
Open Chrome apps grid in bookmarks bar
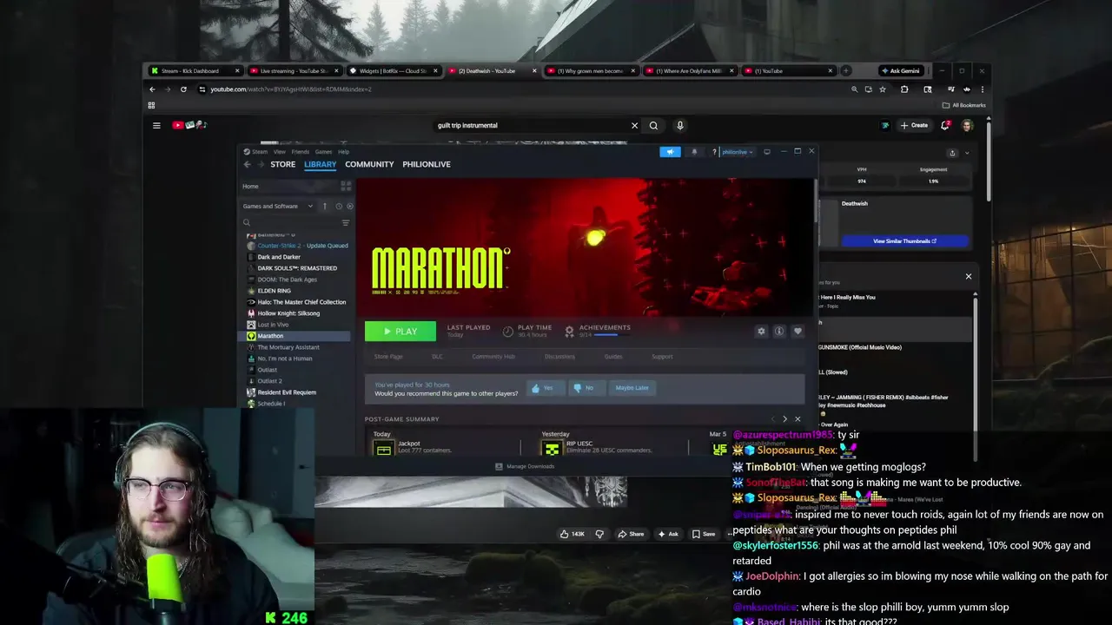[x=151, y=106]
